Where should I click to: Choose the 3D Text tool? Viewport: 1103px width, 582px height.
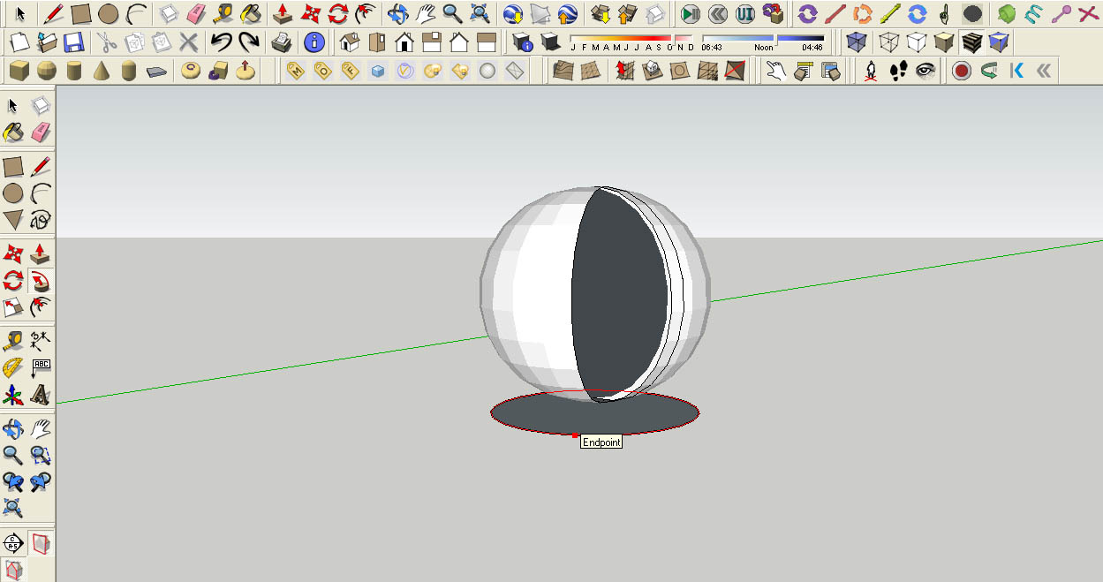click(40, 394)
